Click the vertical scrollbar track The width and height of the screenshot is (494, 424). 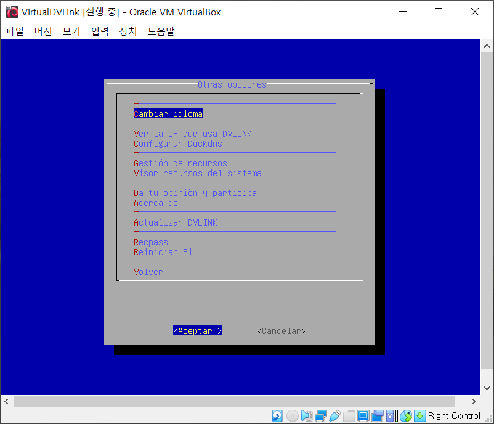[487, 210]
